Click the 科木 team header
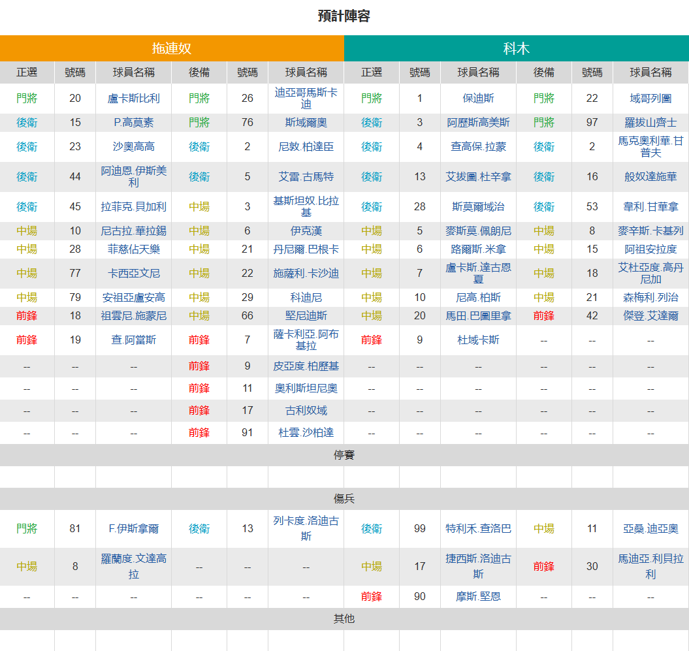Screen dimensions: 689x651 tap(517, 48)
